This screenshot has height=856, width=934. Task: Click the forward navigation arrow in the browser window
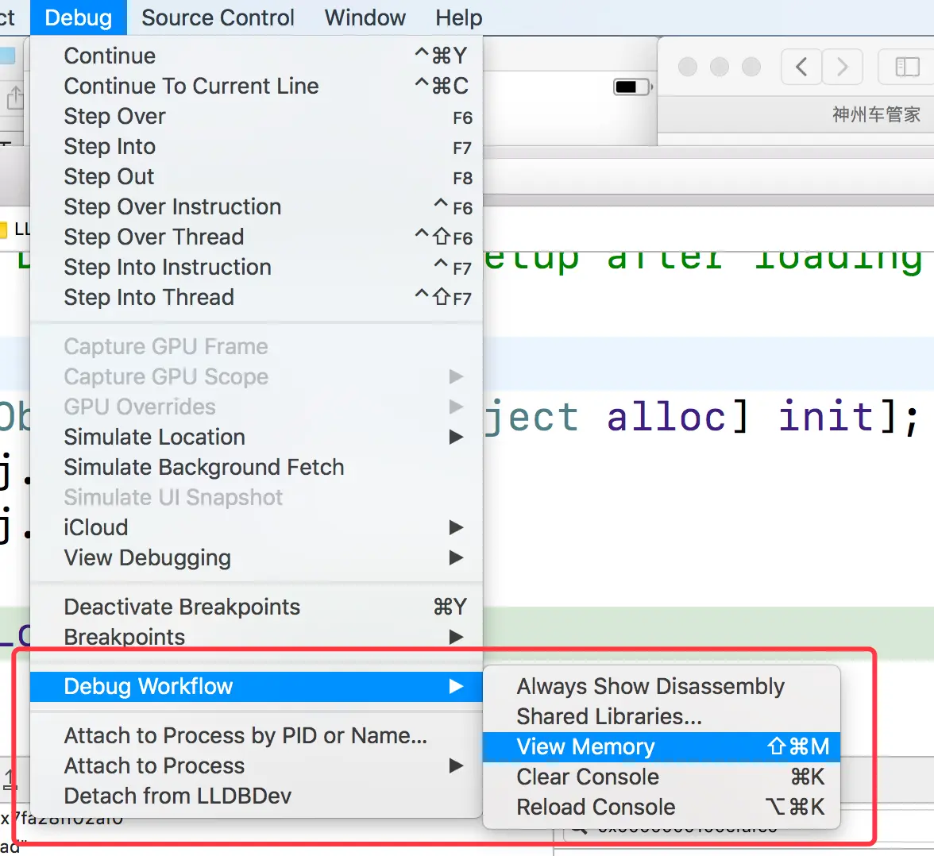(x=842, y=67)
